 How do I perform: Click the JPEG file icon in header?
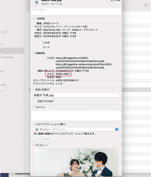pos(36,3)
